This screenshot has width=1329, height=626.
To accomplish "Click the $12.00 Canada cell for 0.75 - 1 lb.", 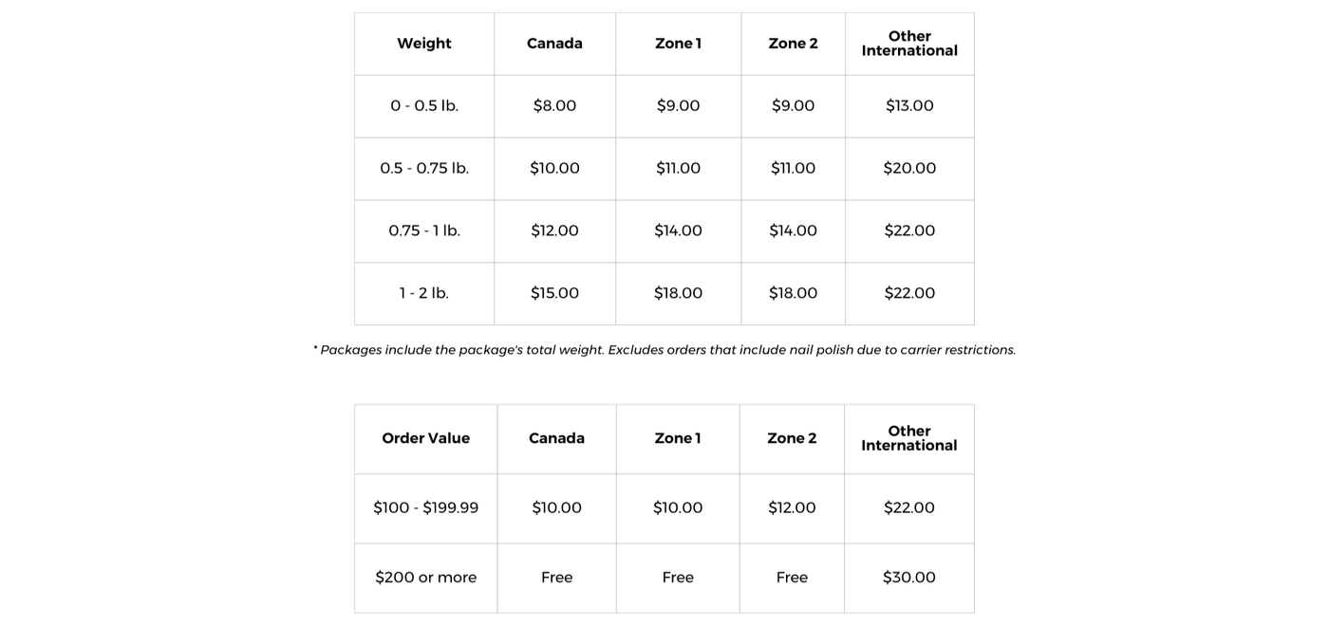I will pos(554,231).
